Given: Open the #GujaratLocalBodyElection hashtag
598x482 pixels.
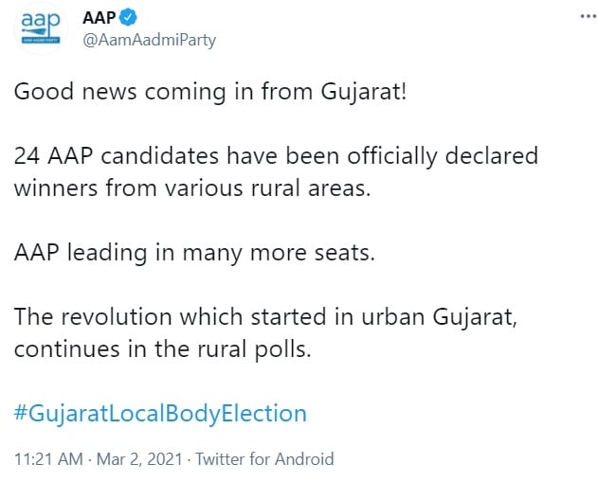Looking at the screenshot, I should click(160, 414).
